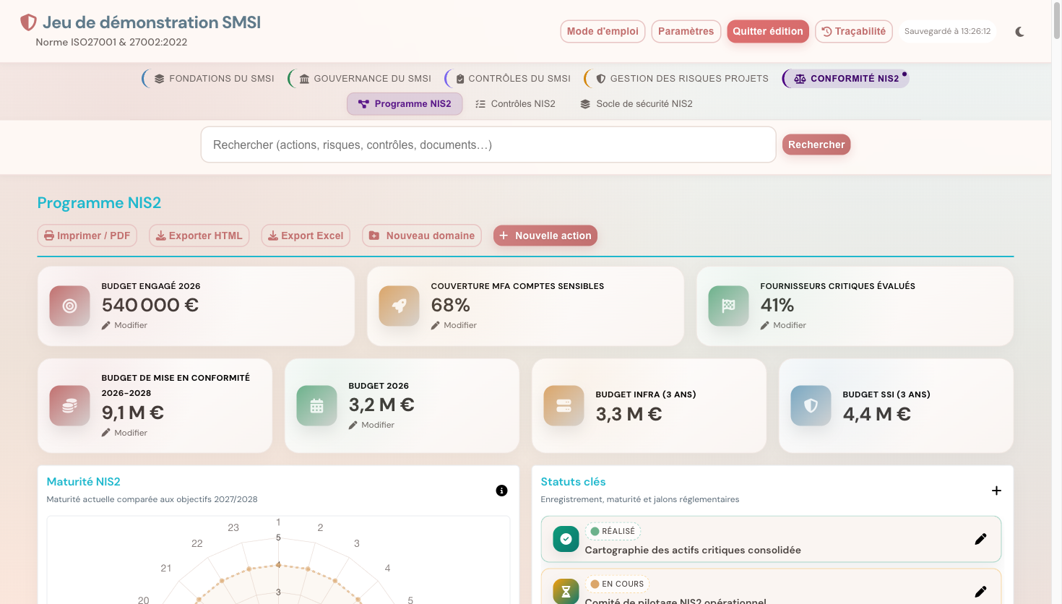Click the info icon on the Maturité NIS2 chart
This screenshot has height=604, width=1062.
(x=502, y=490)
